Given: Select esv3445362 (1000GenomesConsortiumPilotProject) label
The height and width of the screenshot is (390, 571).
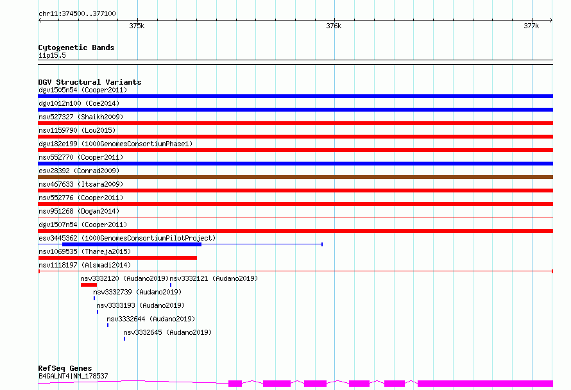Looking at the screenshot, I should (127, 238).
